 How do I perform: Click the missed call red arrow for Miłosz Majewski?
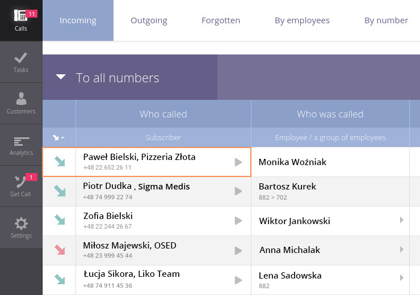pos(59,250)
